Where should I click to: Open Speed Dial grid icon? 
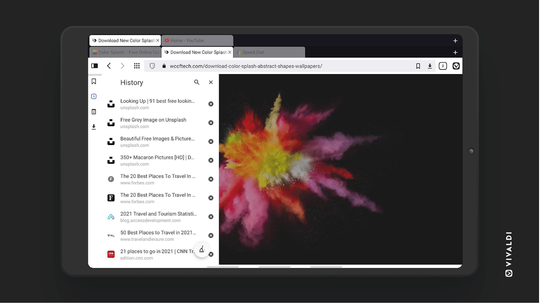point(137,66)
